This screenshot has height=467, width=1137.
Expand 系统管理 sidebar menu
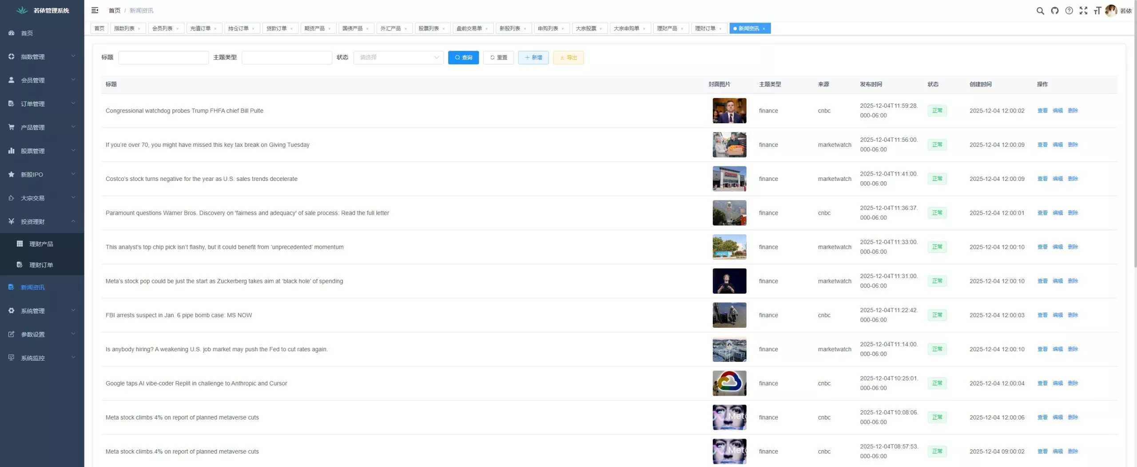(42, 311)
